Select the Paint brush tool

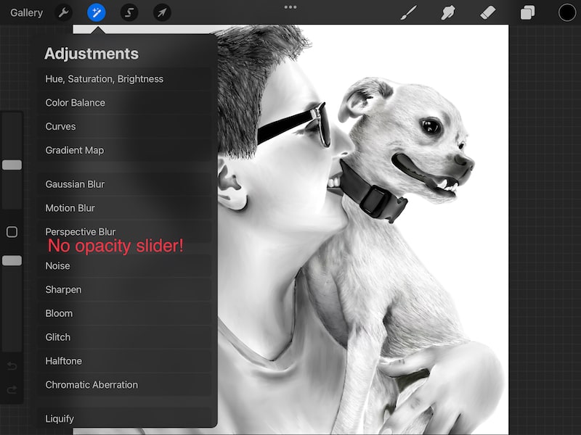pos(408,12)
